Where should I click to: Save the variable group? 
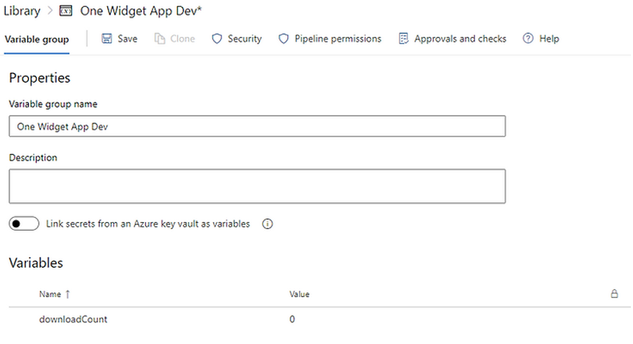pyautogui.click(x=119, y=39)
